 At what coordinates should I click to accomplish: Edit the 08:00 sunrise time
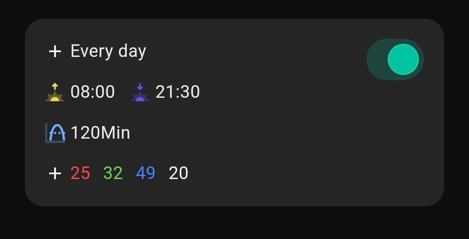pyautogui.click(x=92, y=92)
